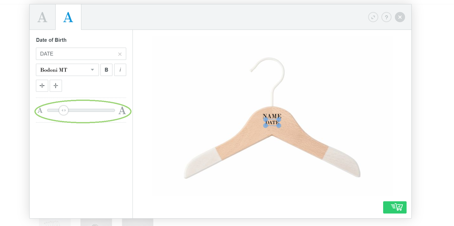454x226 pixels.
Task: Center text horizontally on the hanger
Action: pos(42,86)
